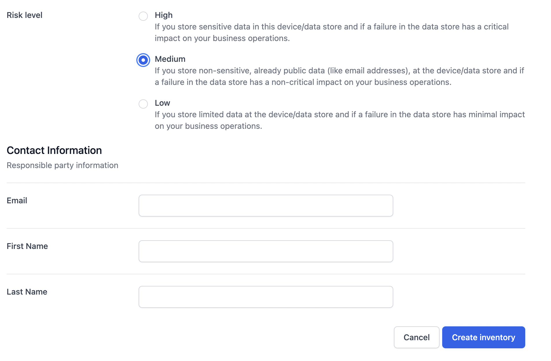Select the High risk level radio button
The height and width of the screenshot is (361, 551).
pos(143,16)
